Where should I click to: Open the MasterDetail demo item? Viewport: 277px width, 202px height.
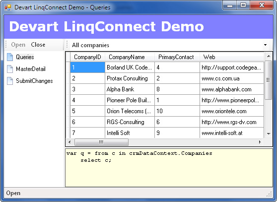[x=31, y=69]
